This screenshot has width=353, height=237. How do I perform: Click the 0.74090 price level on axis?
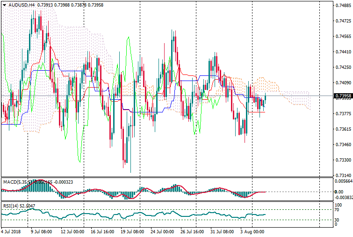pyautogui.click(x=343, y=83)
